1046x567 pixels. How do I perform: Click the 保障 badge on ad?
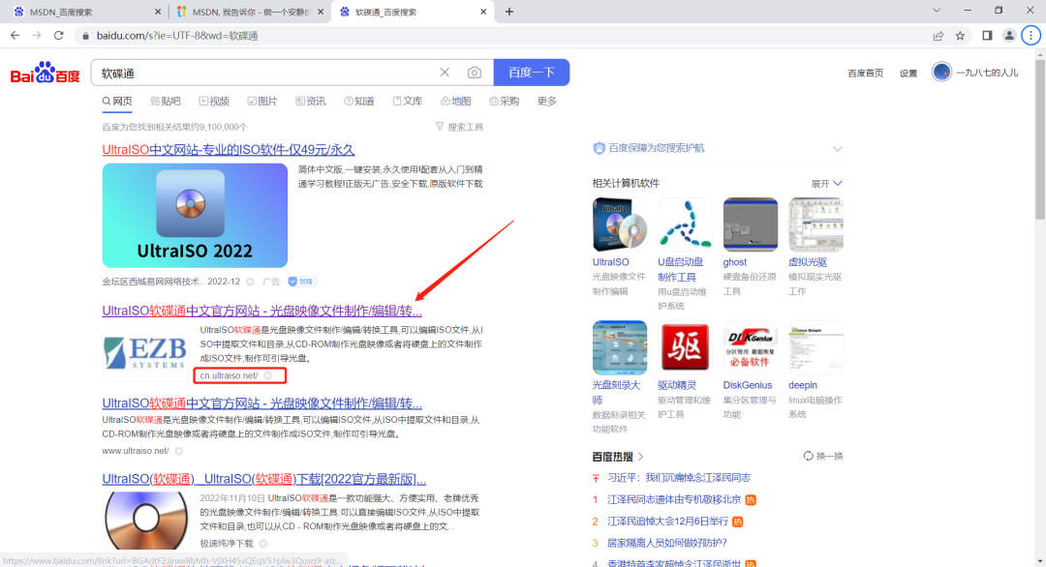coord(301,282)
